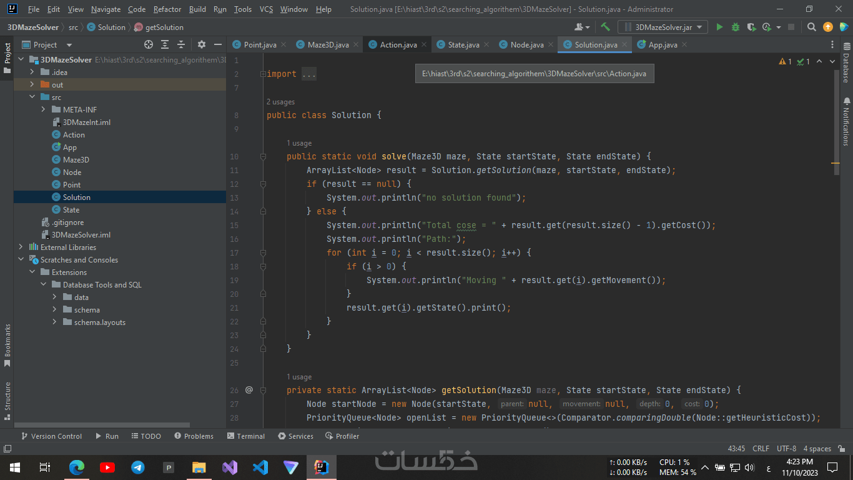Click the Version Control button

click(51, 436)
